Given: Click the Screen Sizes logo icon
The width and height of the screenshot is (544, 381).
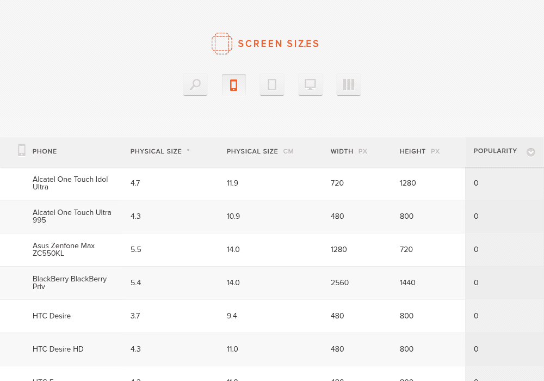Looking at the screenshot, I should coord(222,44).
